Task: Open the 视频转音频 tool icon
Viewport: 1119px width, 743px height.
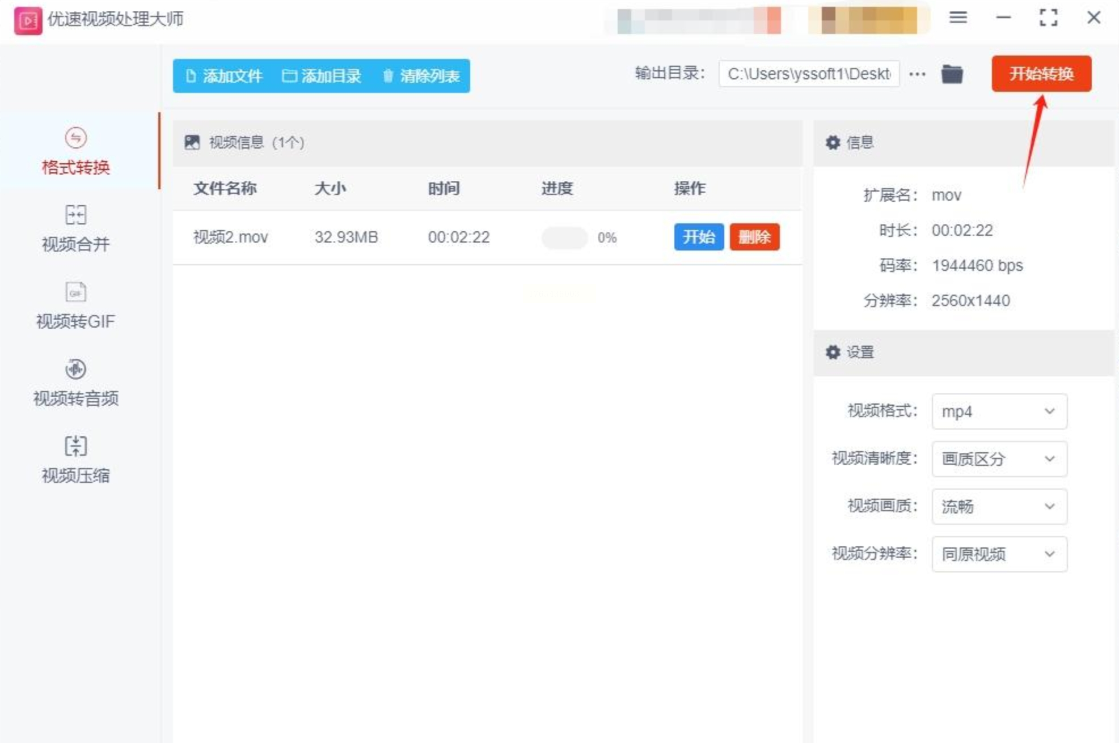Action: 75,370
